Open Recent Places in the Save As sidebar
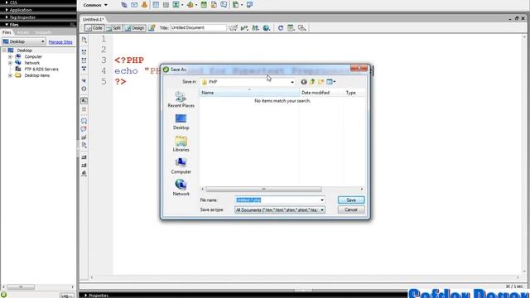 pos(181,99)
